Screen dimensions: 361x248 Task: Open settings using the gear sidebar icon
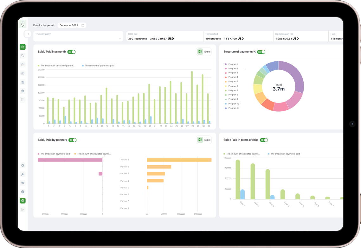[23, 165]
